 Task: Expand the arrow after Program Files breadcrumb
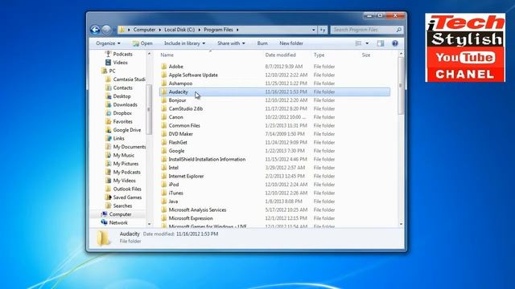(x=237, y=30)
